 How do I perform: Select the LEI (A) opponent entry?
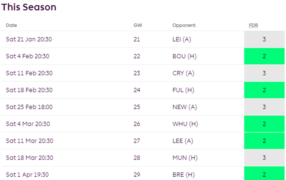click(x=182, y=39)
